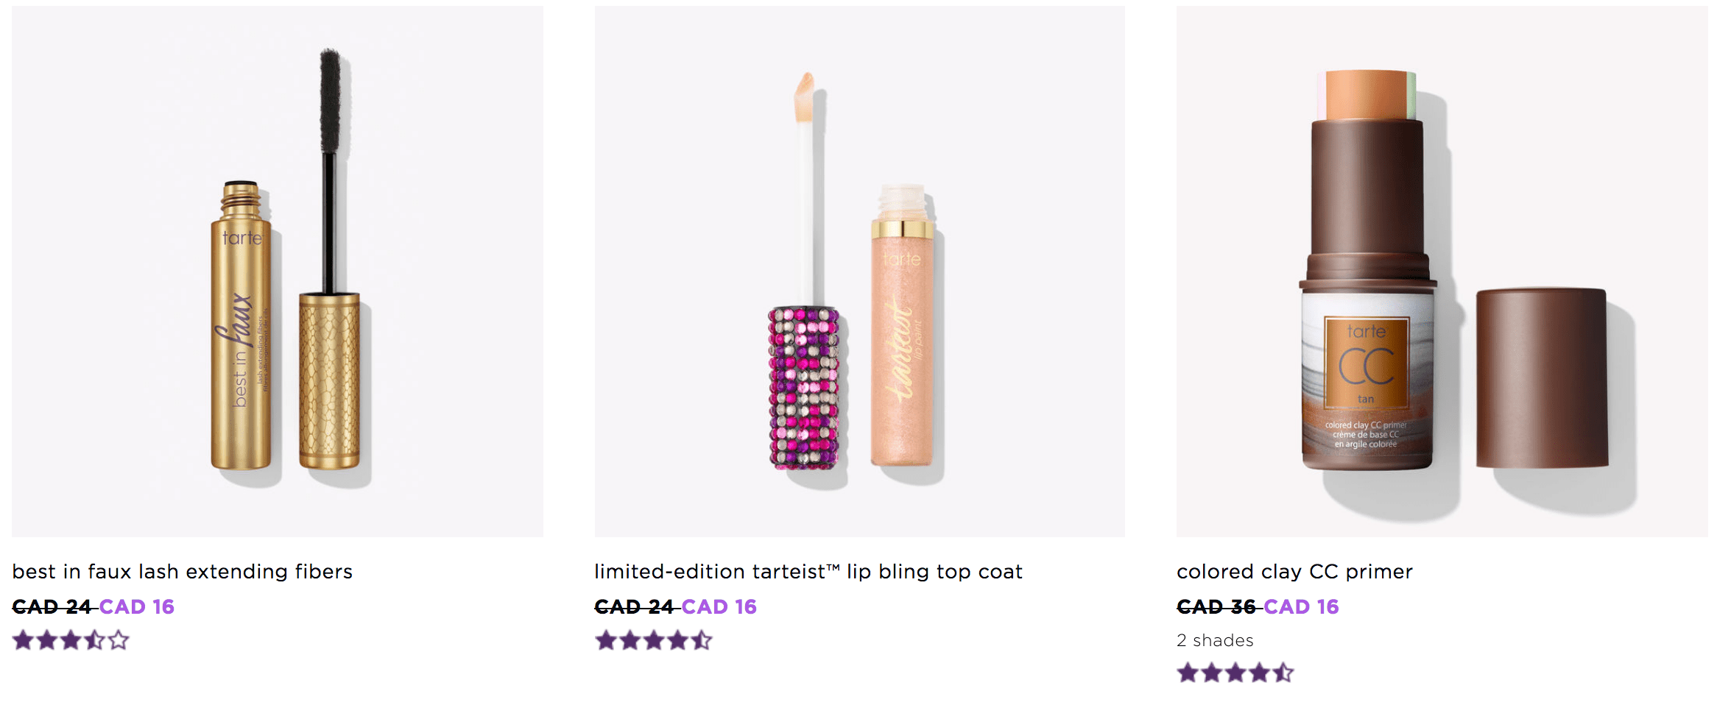Open the CC primer stick image

click(x=1442, y=272)
